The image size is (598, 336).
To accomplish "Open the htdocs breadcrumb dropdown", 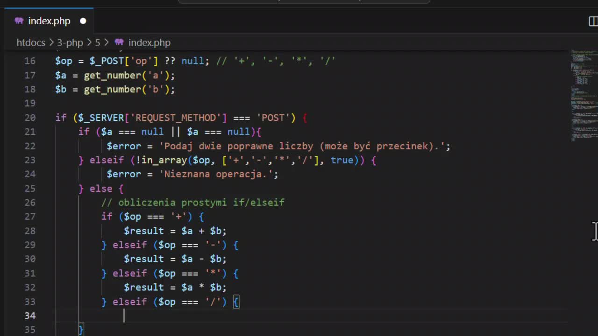I will [30, 42].
